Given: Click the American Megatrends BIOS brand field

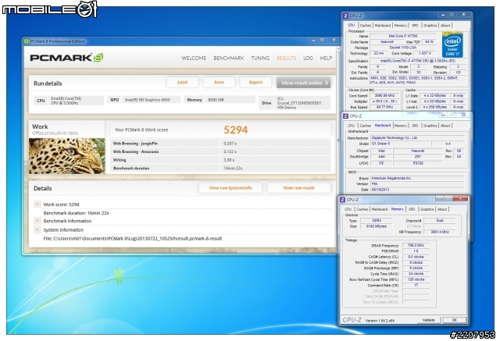Looking at the screenshot, I should pos(417,178).
